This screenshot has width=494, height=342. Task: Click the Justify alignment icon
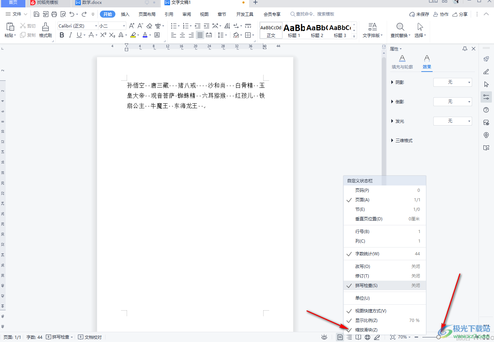point(200,35)
